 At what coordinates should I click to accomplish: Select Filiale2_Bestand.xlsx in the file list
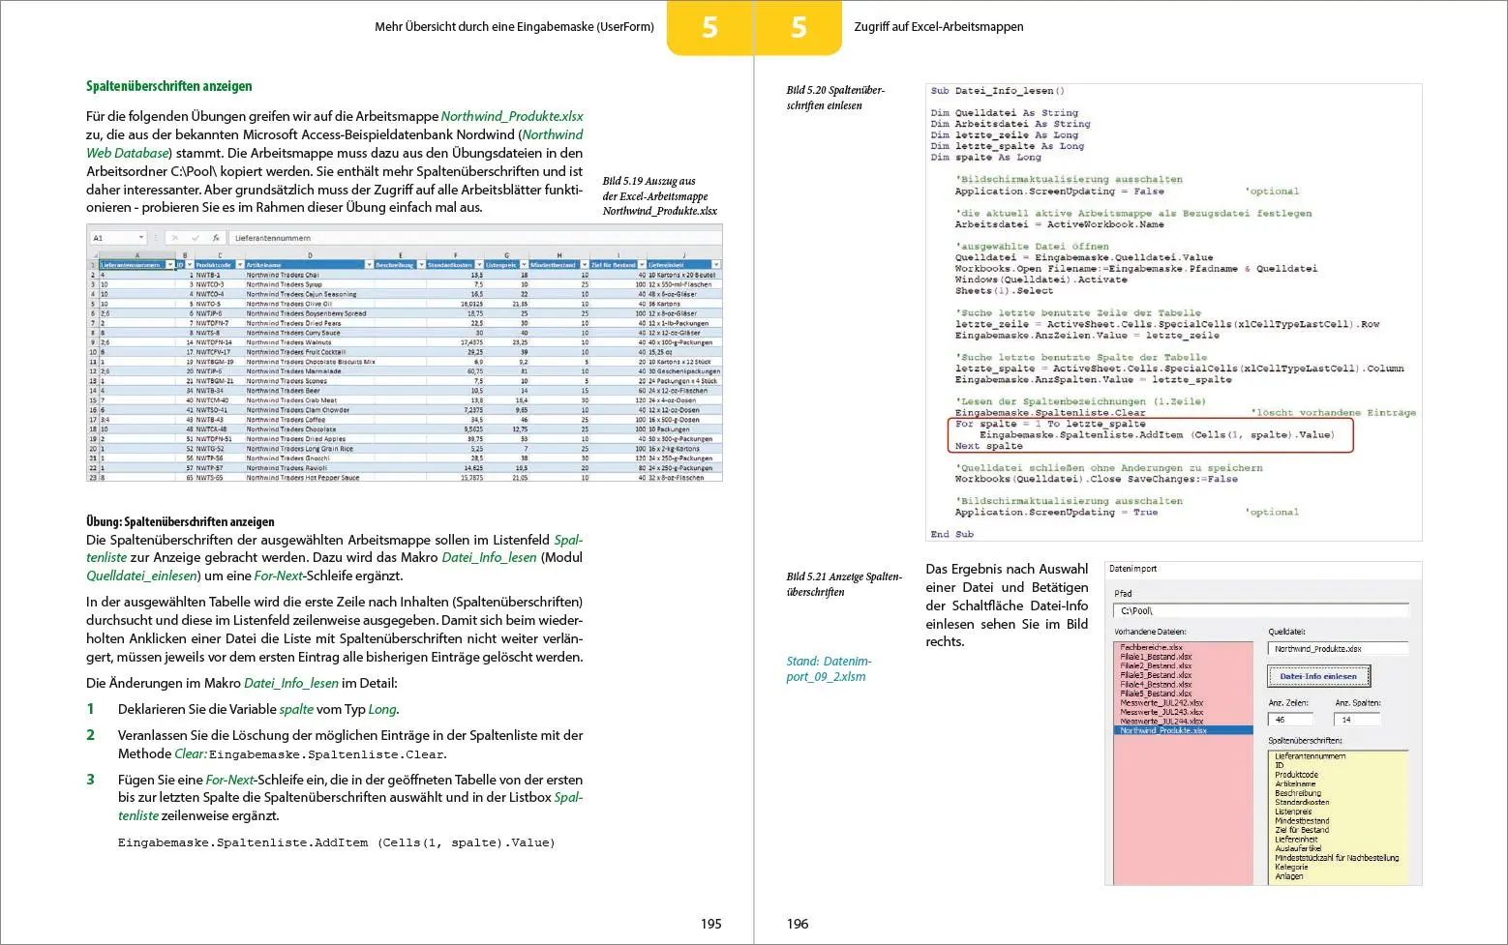pos(1184,665)
